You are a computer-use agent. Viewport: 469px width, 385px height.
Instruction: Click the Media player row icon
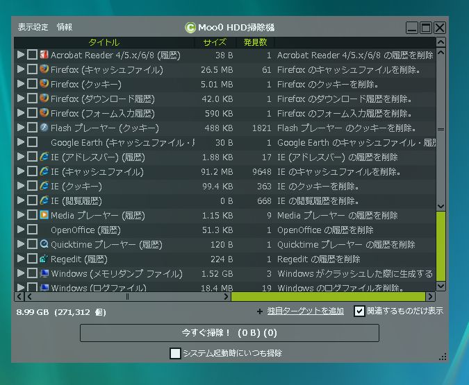pyautogui.click(x=44, y=215)
